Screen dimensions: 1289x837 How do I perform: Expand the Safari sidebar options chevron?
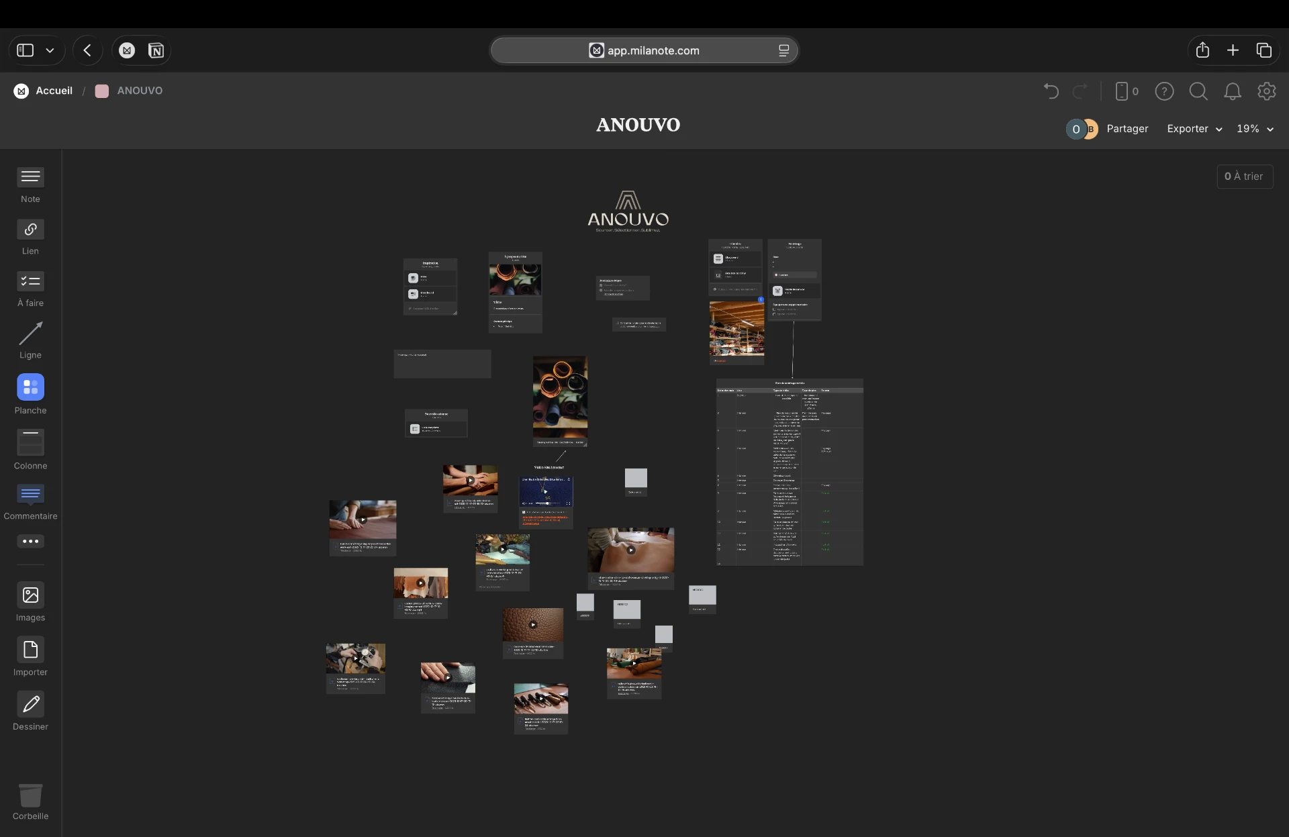(50, 50)
